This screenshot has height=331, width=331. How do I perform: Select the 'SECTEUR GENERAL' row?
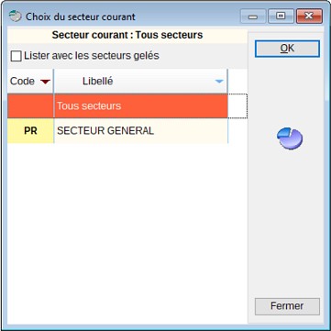117,131
